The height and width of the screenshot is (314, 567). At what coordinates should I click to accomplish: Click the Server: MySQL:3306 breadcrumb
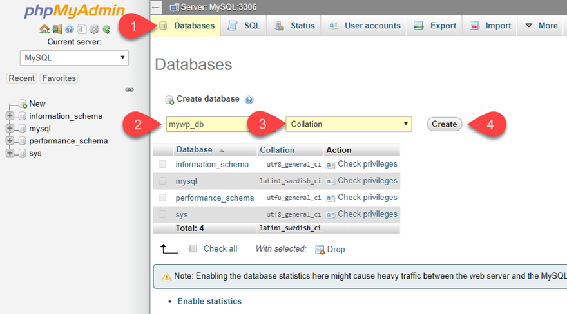point(219,7)
